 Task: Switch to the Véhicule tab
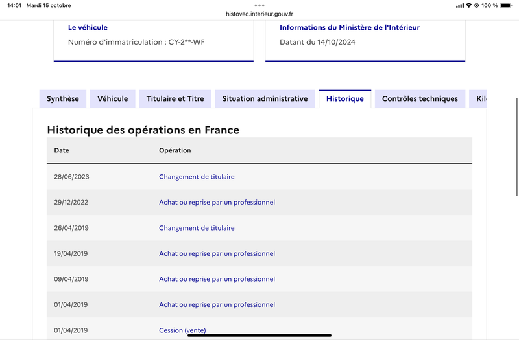(x=112, y=99)
